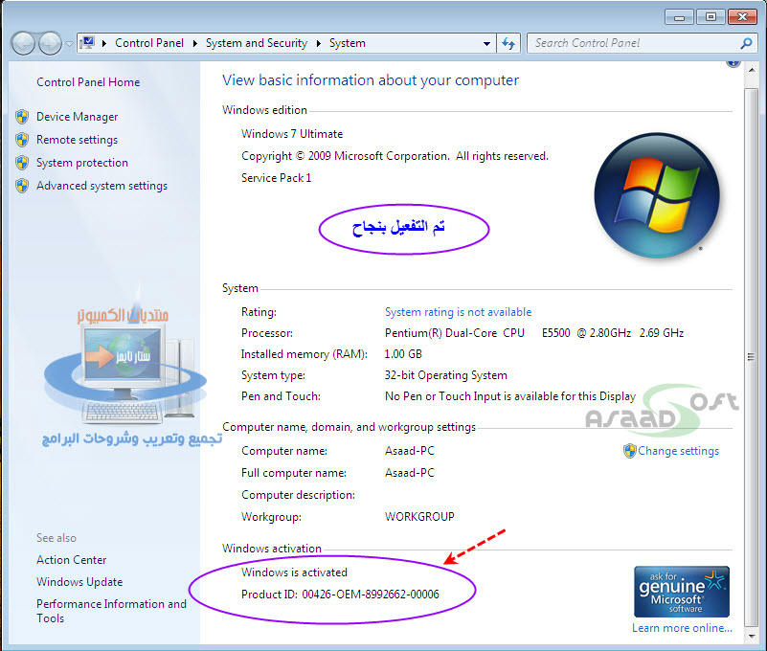Open Advanced system settings link
Viewport: 767px width, 651px height.
coord(102,186)
